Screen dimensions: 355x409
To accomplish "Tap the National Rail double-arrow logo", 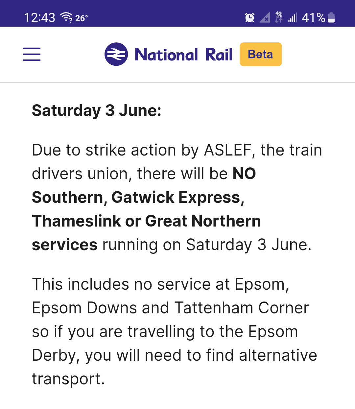I will click(x=116, y=54).
